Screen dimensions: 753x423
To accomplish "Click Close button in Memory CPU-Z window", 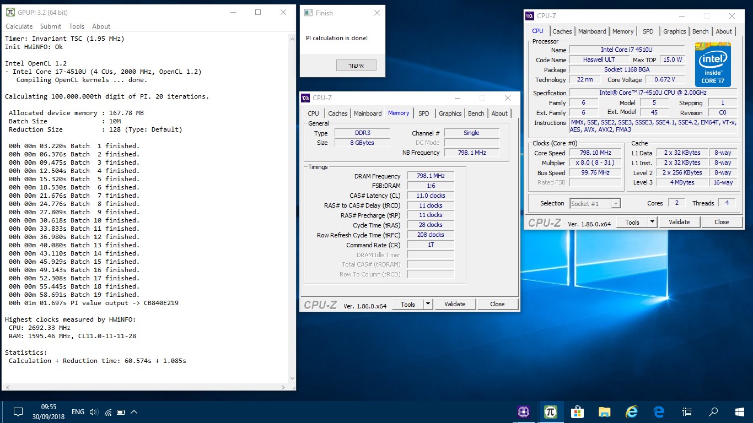I will (x=497, y=304).
